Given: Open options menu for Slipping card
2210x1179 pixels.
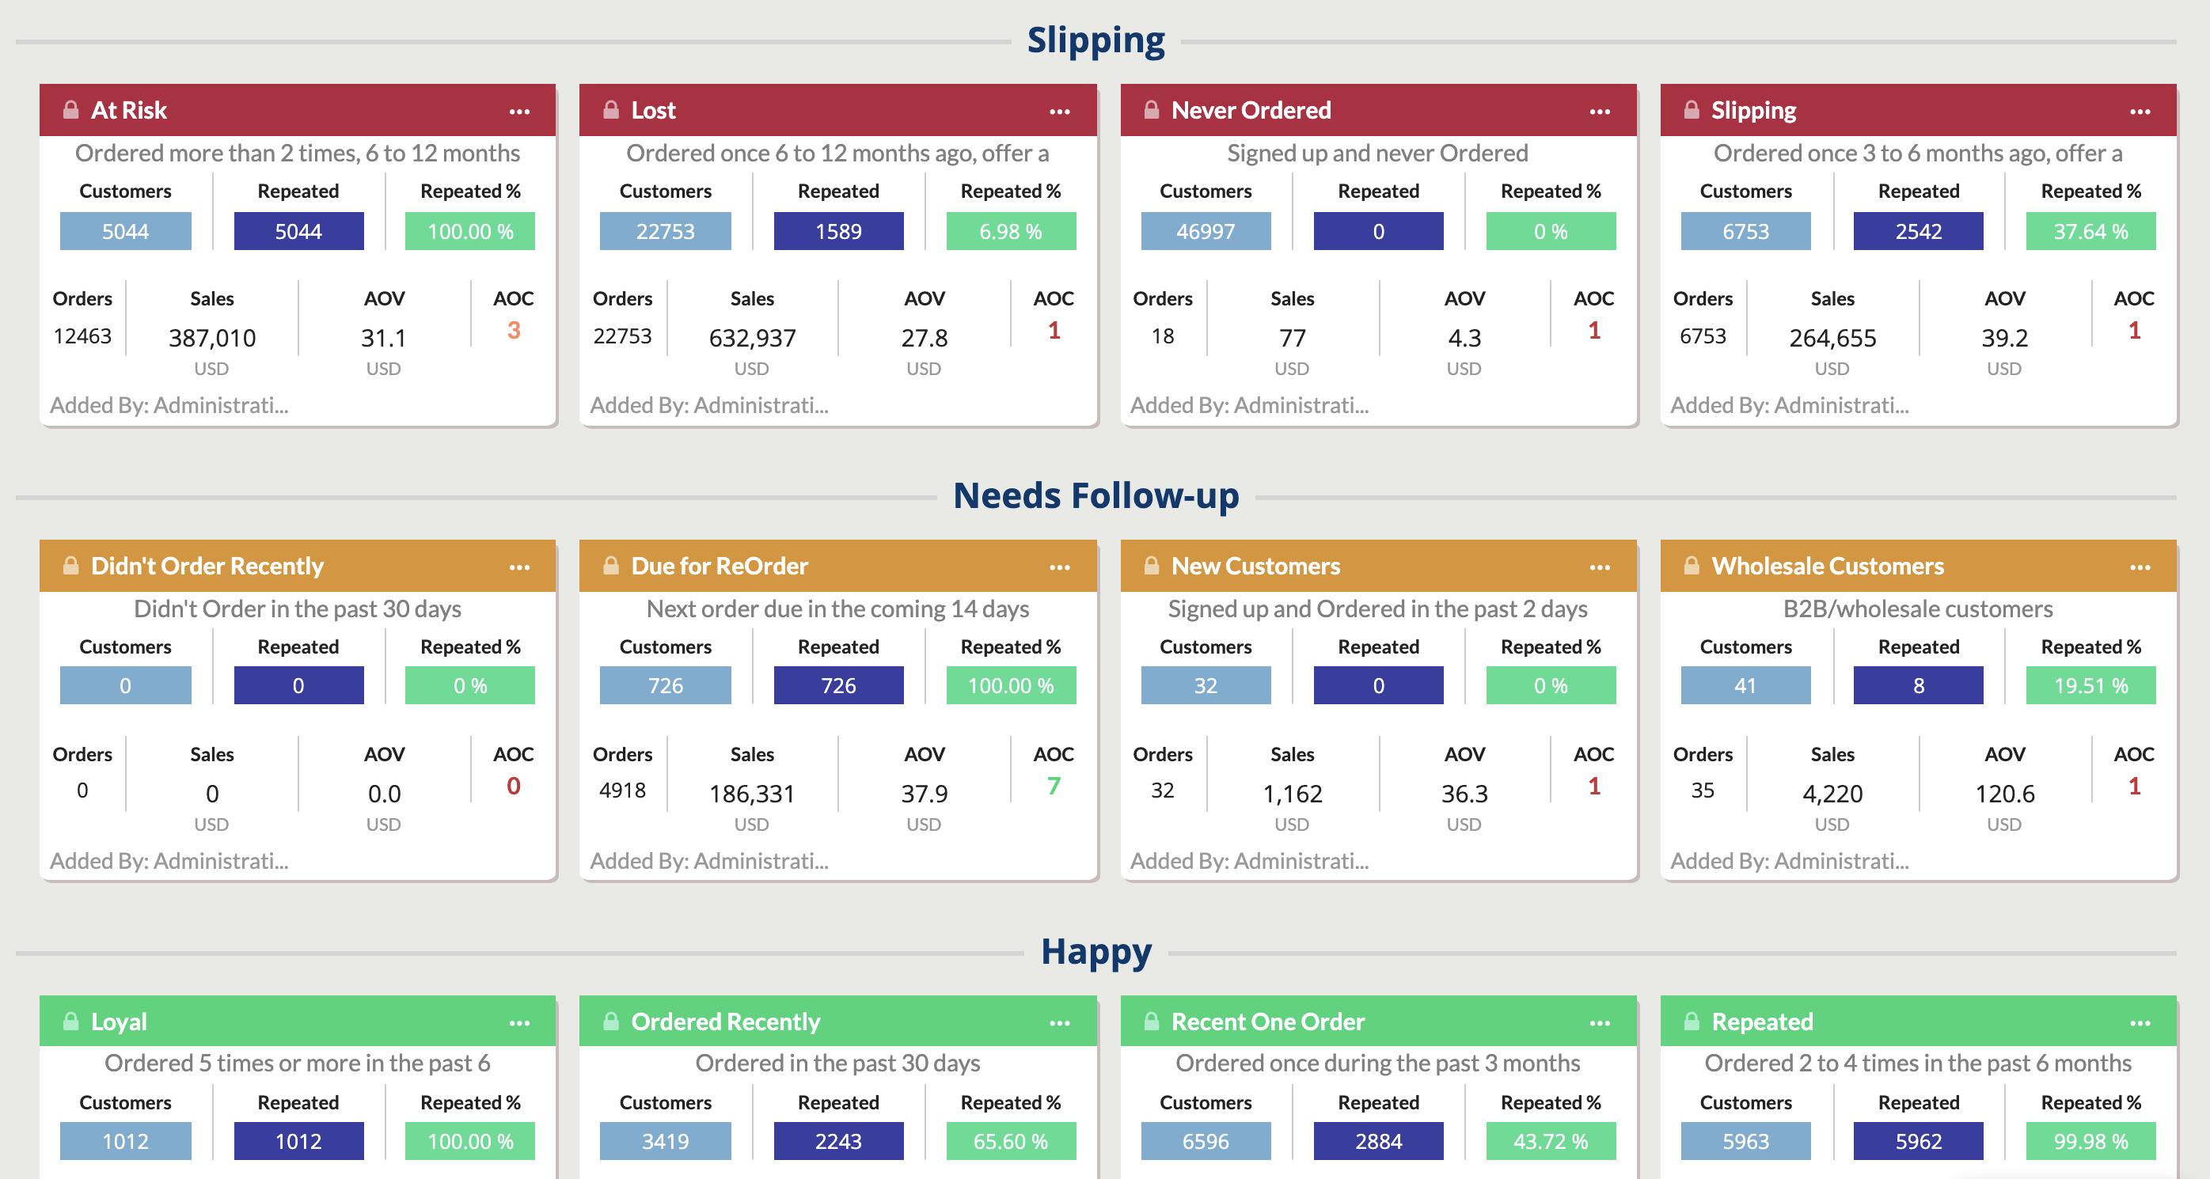Looking at the screenshot, I should point(2140,112).
